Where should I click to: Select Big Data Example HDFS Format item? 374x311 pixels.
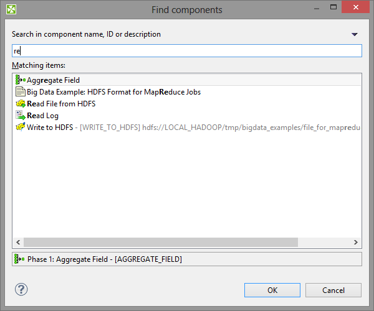point(113,92)
